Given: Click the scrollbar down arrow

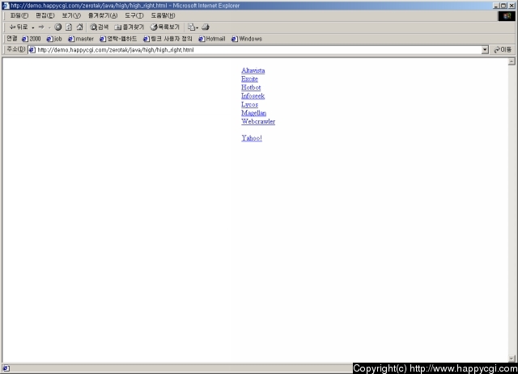Looking at the screenshot, I should point(512,359).
